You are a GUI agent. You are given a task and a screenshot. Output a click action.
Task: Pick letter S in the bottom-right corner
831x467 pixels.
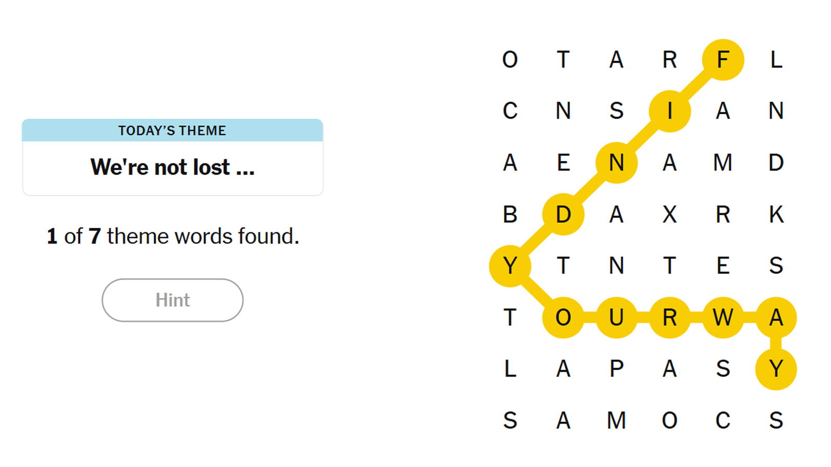tap(776, 420)
